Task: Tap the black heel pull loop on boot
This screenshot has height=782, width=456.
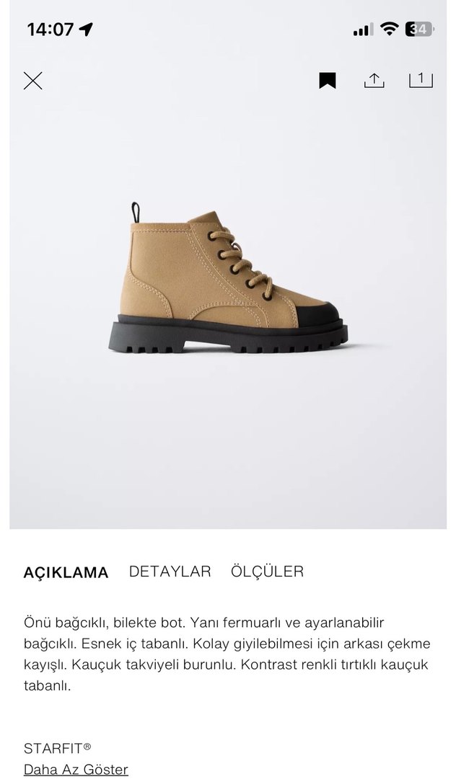Action: click(136, 213)
